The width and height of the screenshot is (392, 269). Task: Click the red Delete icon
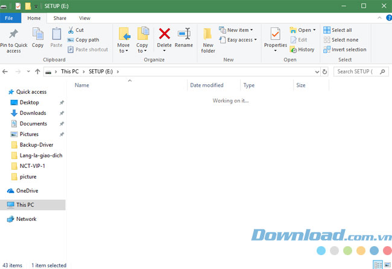(x=164, y=34)
